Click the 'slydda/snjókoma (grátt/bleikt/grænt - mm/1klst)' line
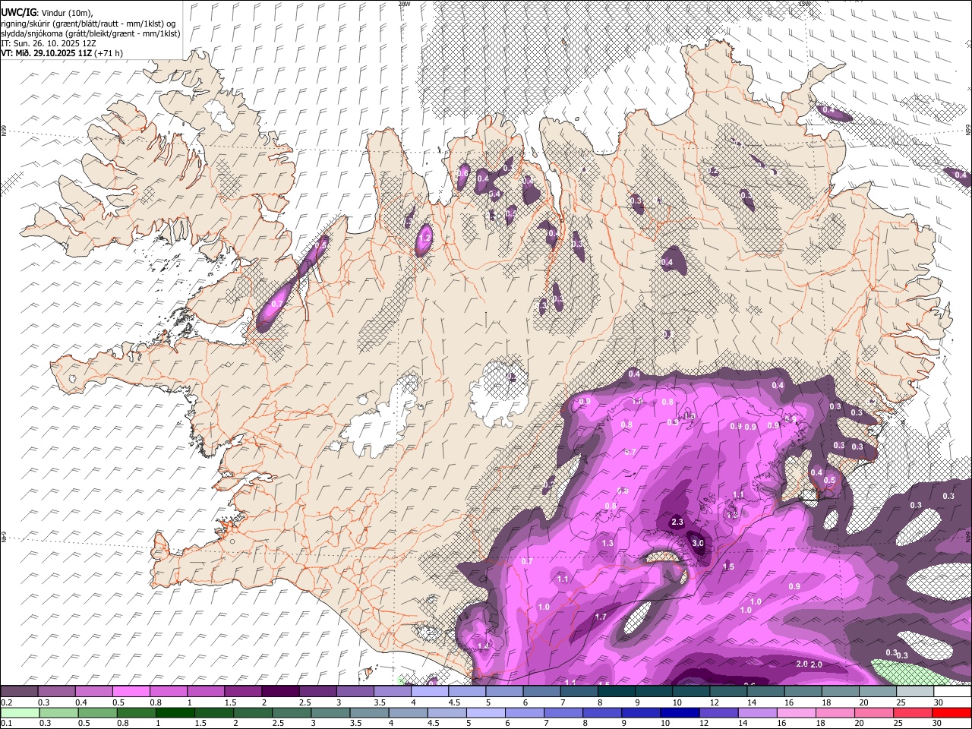Image resolution: width=972 pixels, height=729 pixels. 90,33
